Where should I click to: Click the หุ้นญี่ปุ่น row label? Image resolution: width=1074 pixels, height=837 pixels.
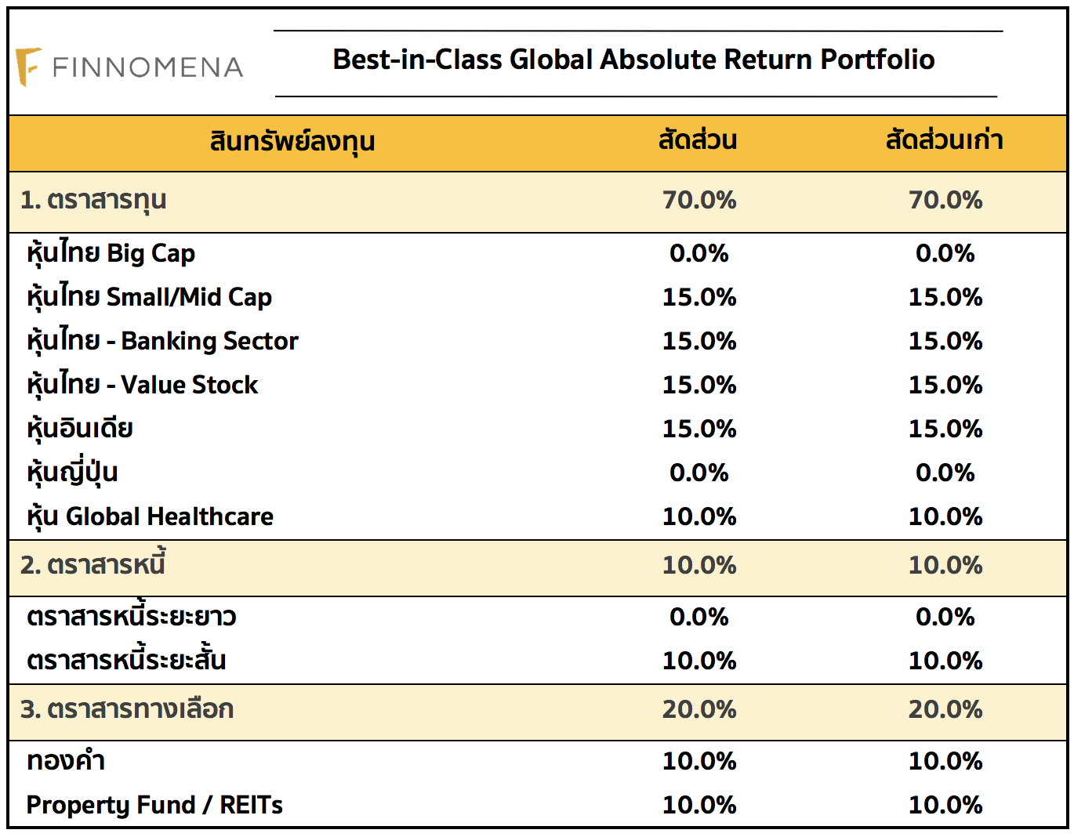coord(72,473)
